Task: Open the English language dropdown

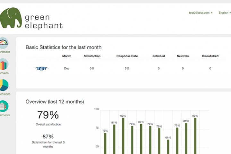Action: (x=224, y=13)
